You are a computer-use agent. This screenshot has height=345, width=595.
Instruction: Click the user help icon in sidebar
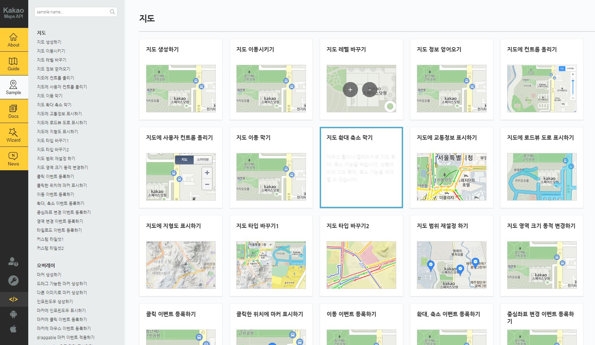(13, 262)
